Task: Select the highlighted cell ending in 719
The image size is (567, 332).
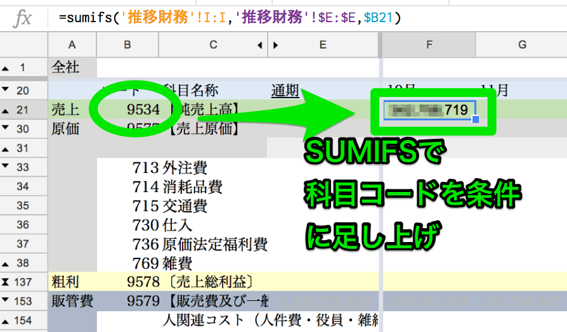Action: point(429,110)
